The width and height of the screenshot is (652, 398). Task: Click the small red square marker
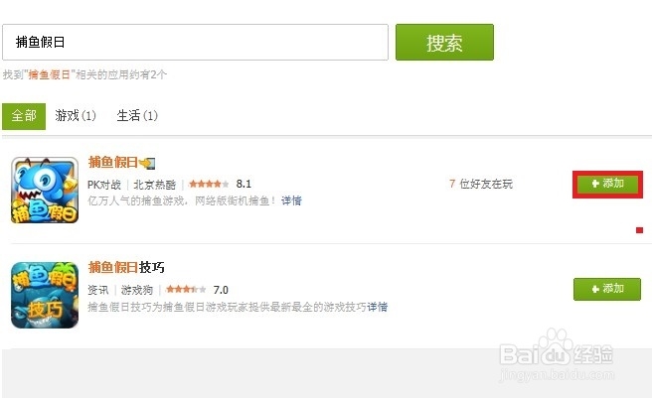pos(639,230)
